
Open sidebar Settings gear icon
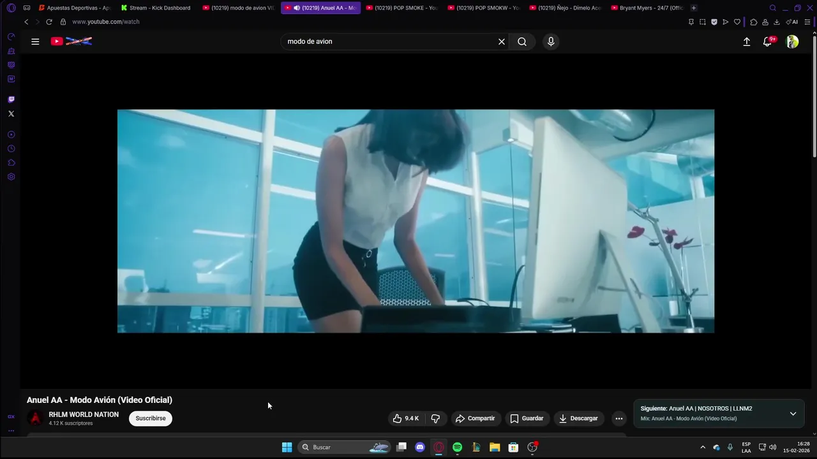coord(11,177)
